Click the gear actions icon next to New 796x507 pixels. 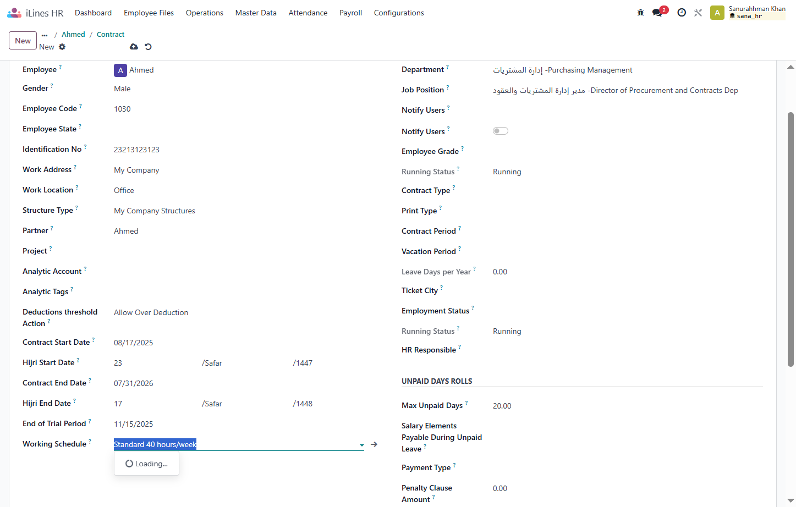[62, 47]
